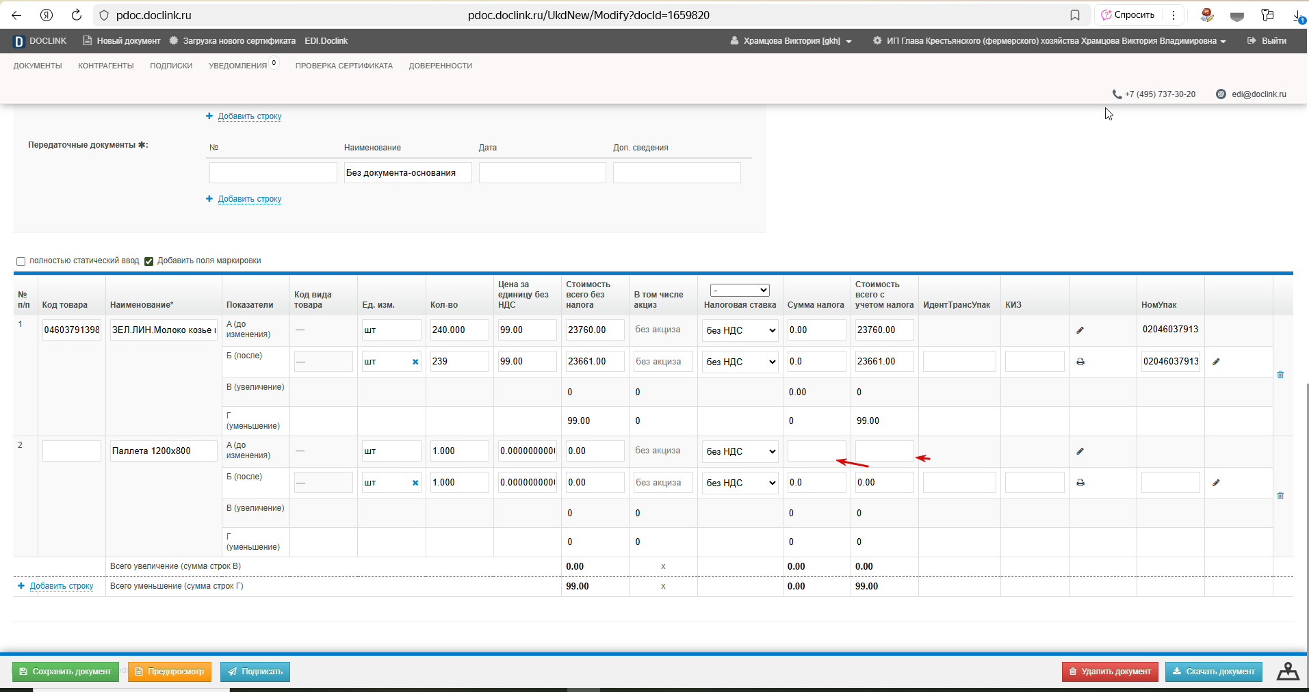The height and width of the screenshot is (692, 1309).
Task: Open the site protection shield icon
Action: [104, 15]
